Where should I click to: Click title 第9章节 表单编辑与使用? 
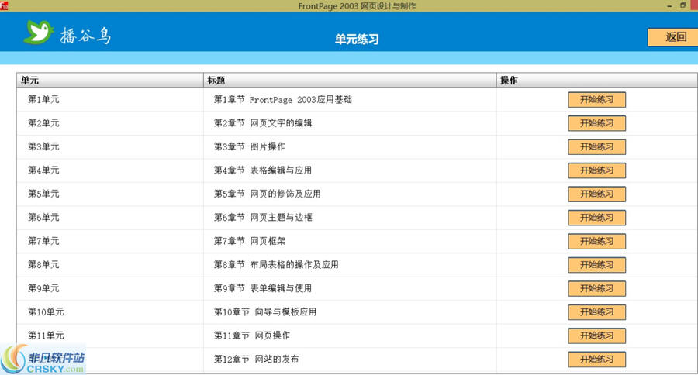point(263,287)
